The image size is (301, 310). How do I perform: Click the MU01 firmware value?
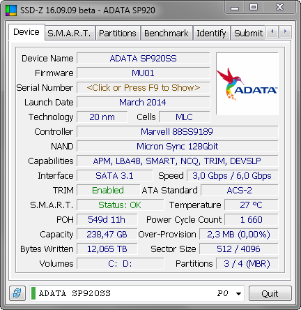tap(144, 73)
